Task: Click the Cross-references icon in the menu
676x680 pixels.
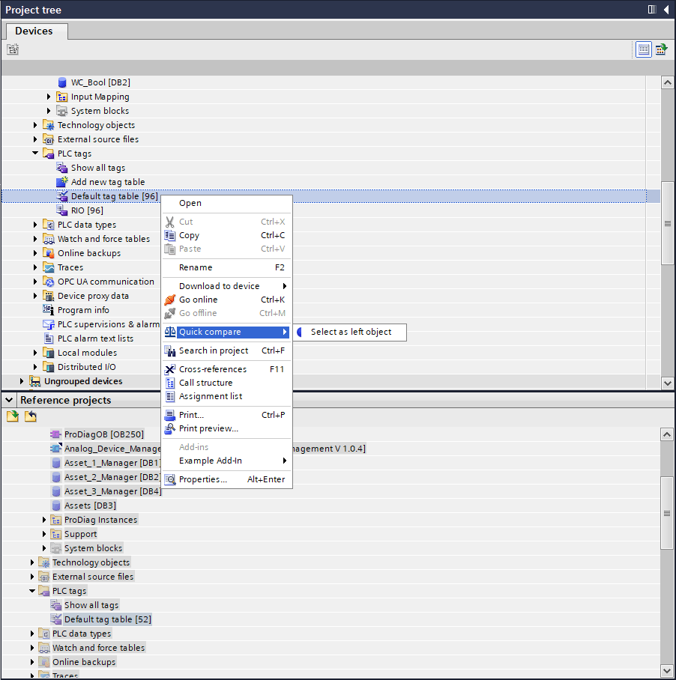Action: (170, 369)
